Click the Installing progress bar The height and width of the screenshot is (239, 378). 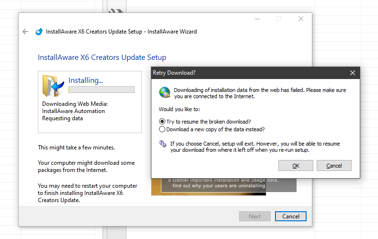(102, 90)
